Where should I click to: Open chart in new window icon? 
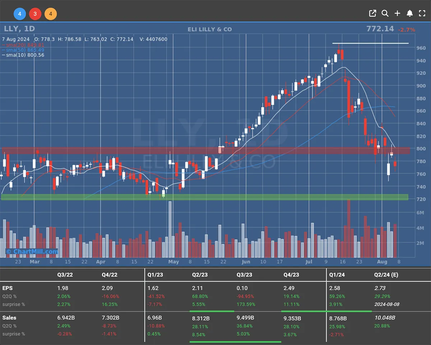[372, 14]
